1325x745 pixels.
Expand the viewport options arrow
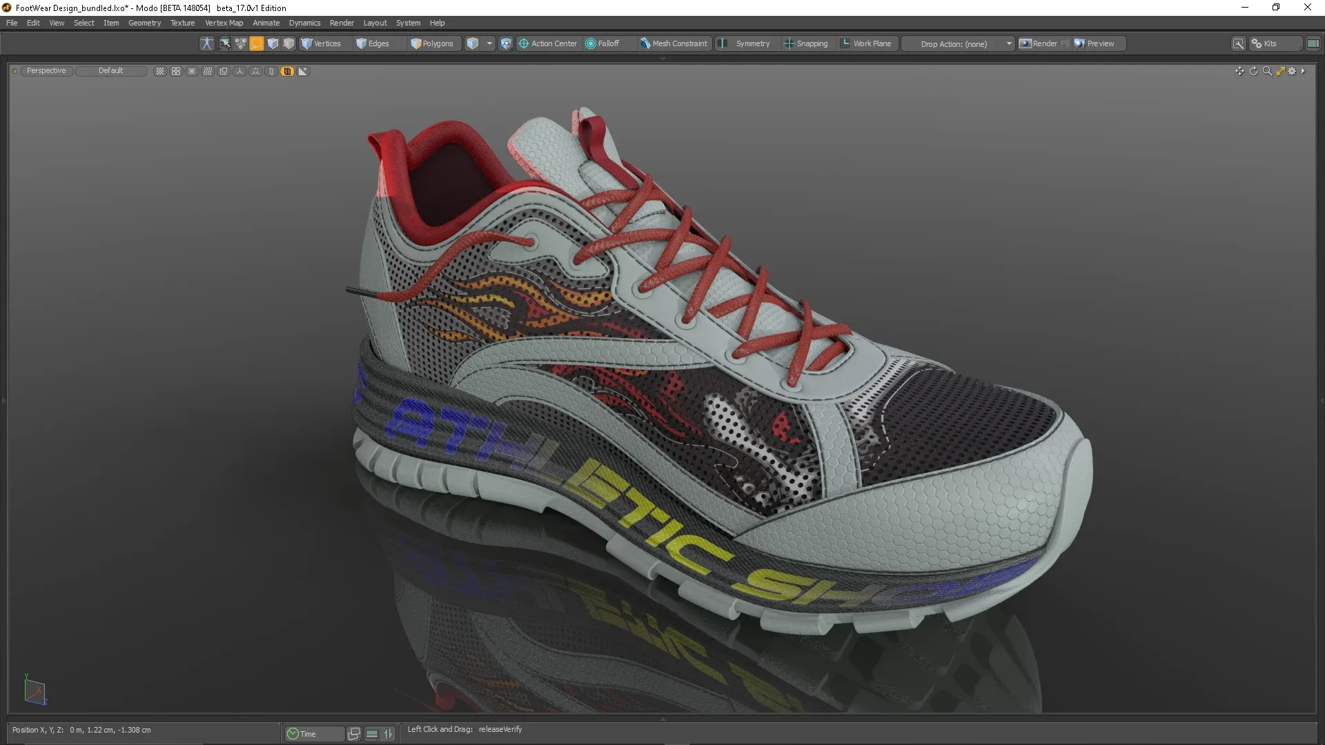coord(1303,71)
